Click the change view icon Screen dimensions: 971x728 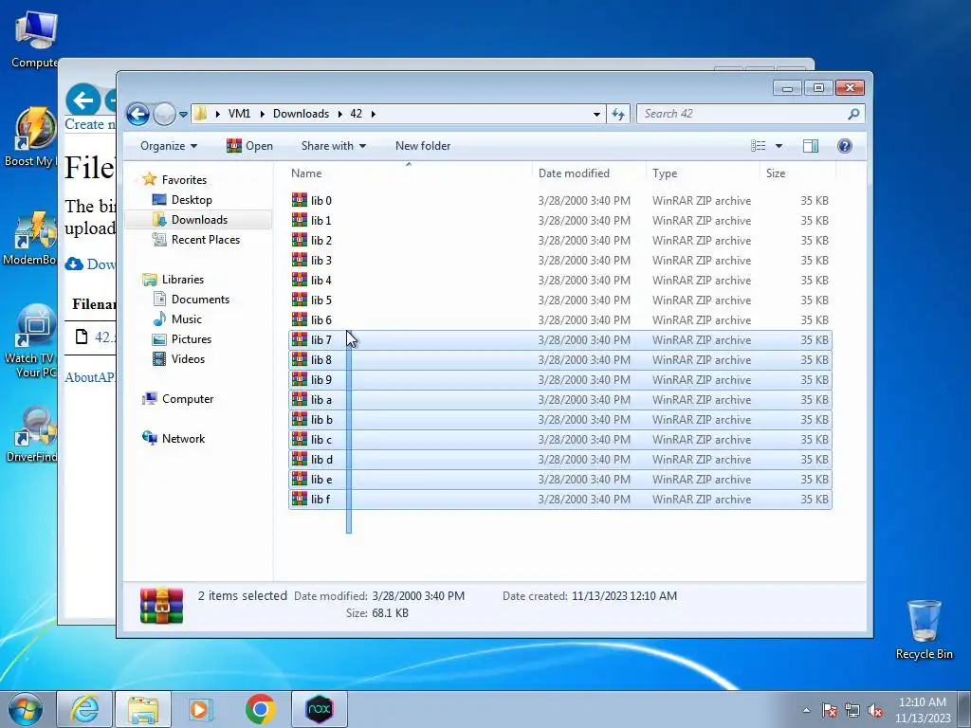(x=759, y=146)
